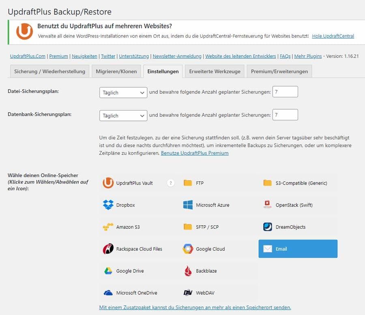Select the WebDAV icon
This screenshot has height=315, width=365.
pyautogui.click(x=188, y=293)
